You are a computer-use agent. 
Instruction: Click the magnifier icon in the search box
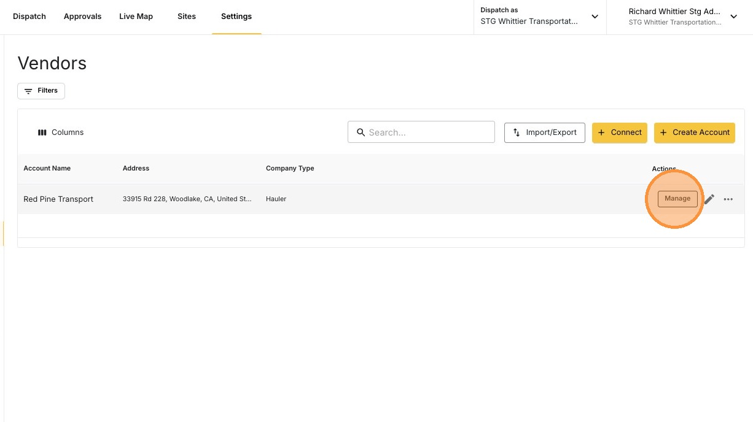361,132
